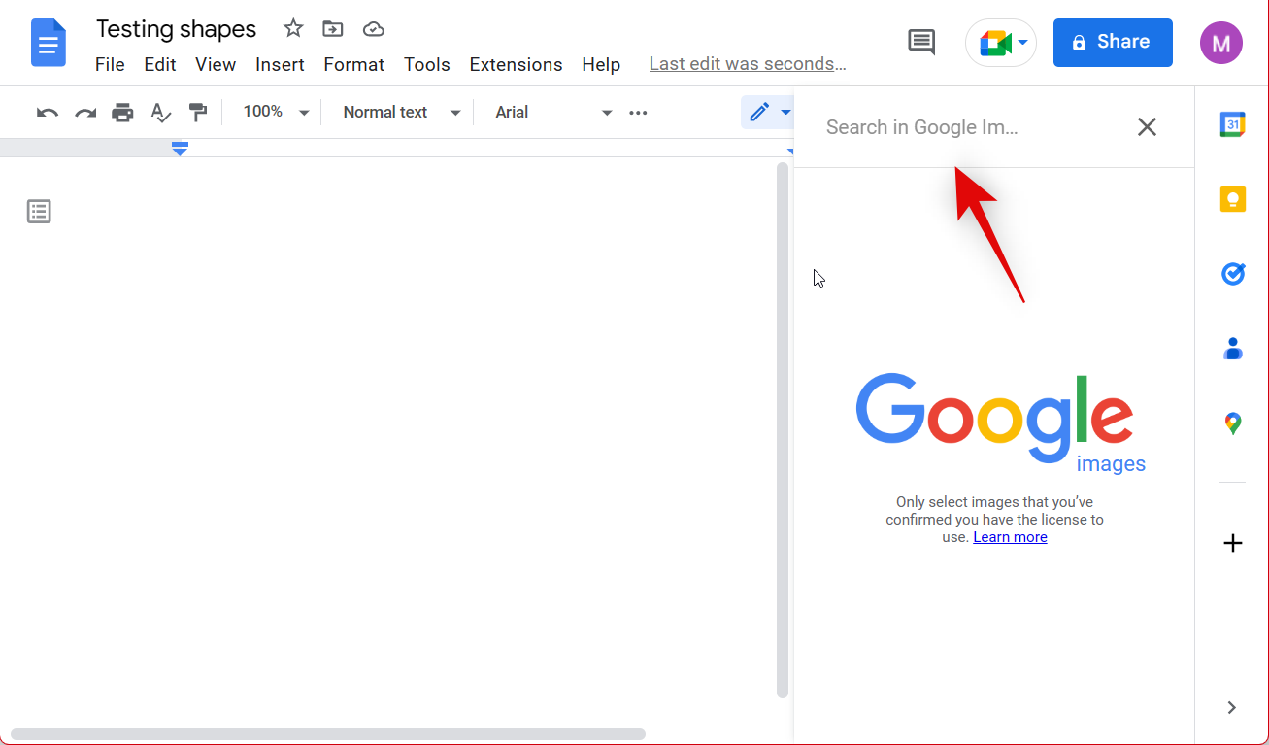Open the Last edit was seconds link

click(748, 64)
